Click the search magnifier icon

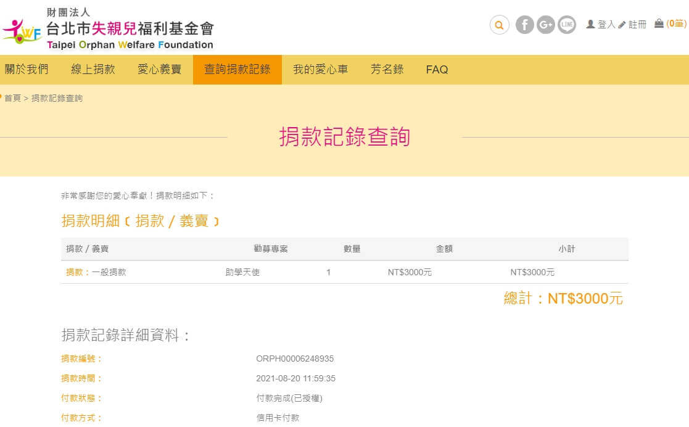[x=499, y=25]
